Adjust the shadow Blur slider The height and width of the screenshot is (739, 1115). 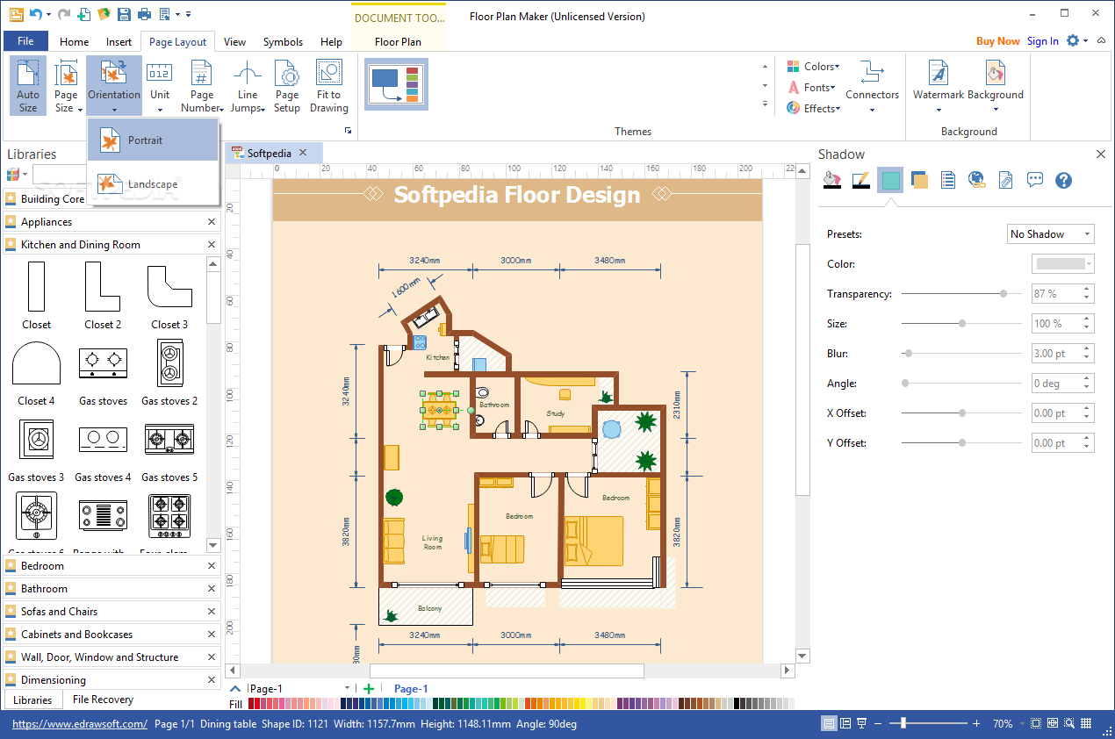point(909,354)
